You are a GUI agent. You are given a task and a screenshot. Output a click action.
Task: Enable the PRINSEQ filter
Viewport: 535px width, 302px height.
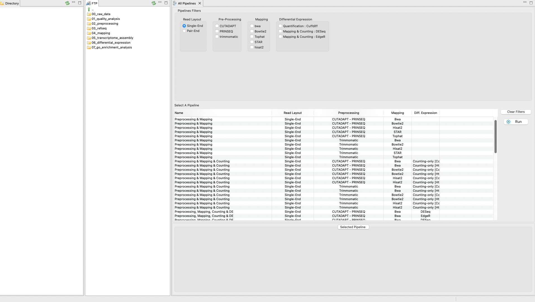(217, 31)
